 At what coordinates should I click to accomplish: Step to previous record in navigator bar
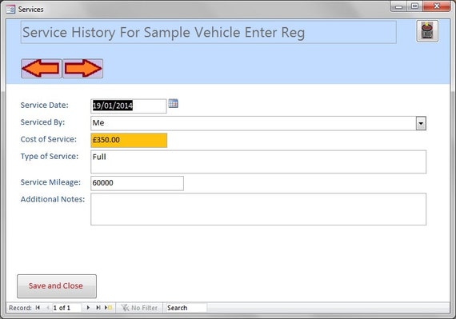tap(48, 308)
